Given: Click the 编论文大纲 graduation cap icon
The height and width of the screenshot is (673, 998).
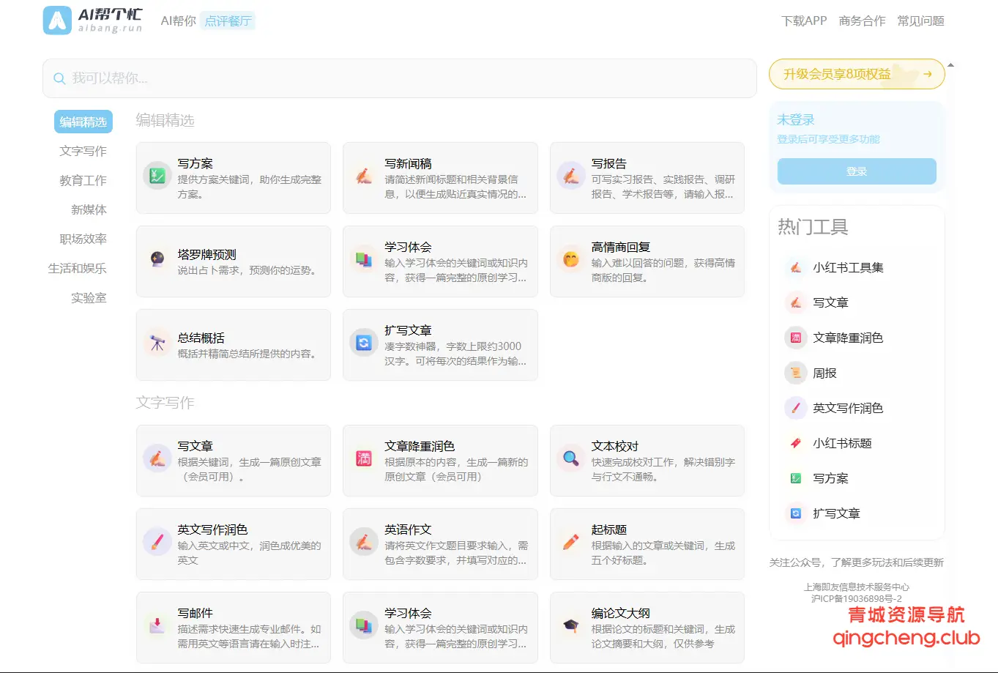Looking at the screenshot, I should point(570,625).
